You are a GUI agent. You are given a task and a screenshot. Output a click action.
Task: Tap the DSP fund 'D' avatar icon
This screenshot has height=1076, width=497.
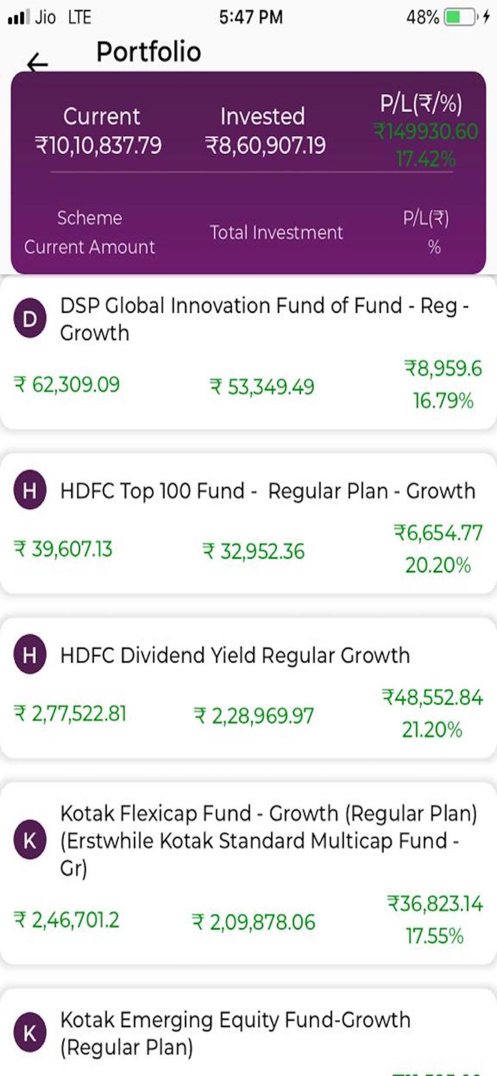coord(30,319)
